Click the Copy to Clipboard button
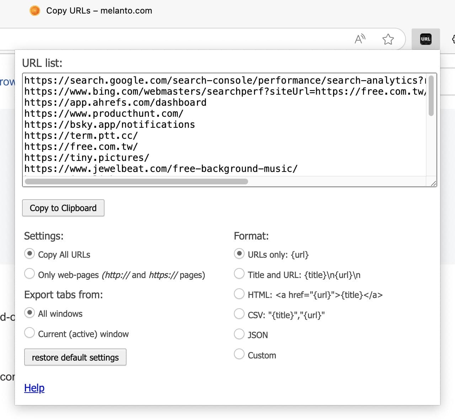 click(x=63, y=208)
